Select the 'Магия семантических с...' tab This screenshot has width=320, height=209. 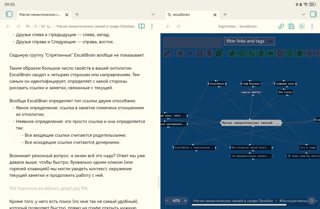41,15
